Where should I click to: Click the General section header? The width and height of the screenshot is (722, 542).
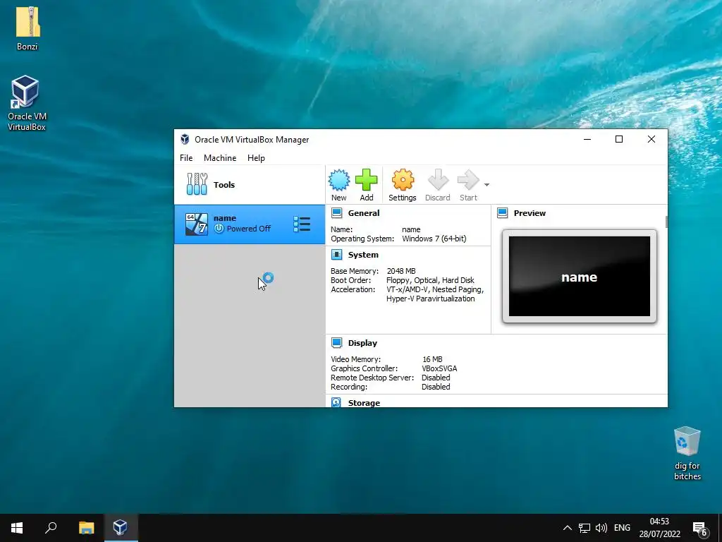pyautogui.click(x=364, y=213)
